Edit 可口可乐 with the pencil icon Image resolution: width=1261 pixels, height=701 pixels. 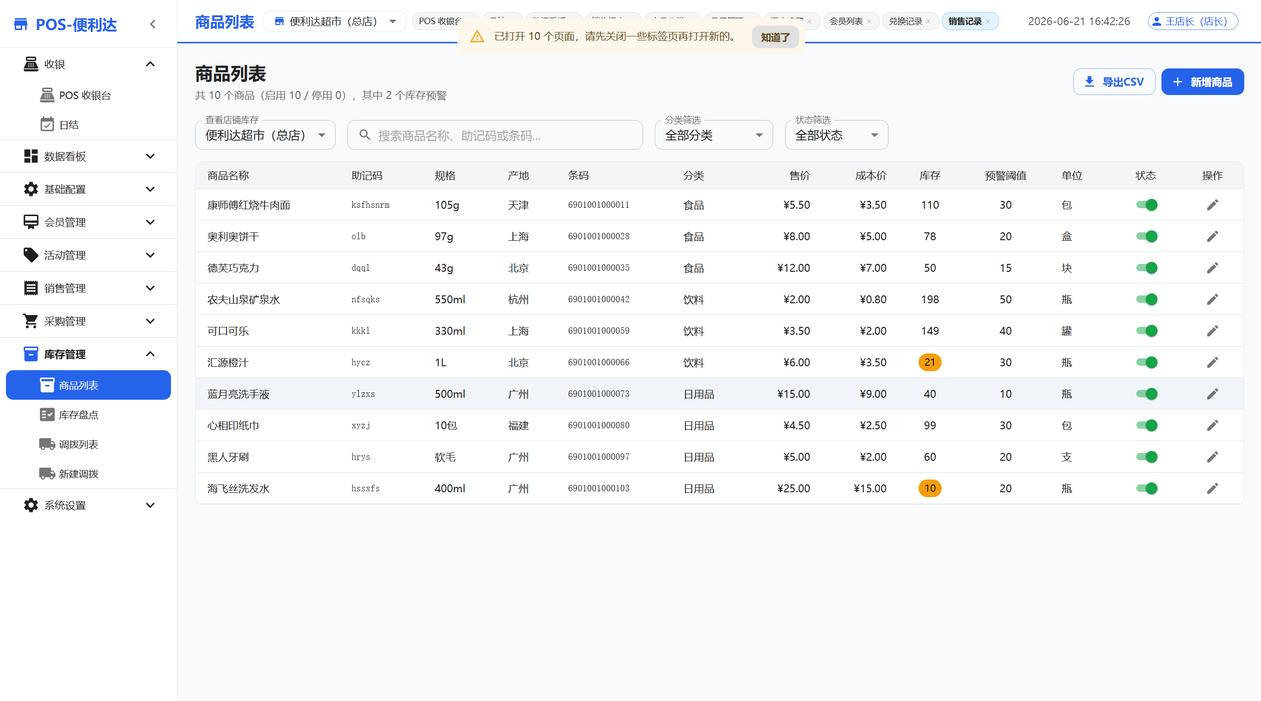click(x=1213, y=331)
